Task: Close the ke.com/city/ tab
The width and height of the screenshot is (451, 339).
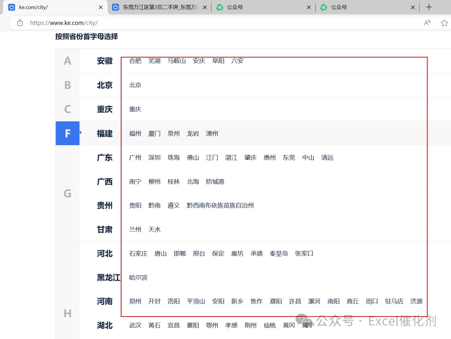Action: 101,8
